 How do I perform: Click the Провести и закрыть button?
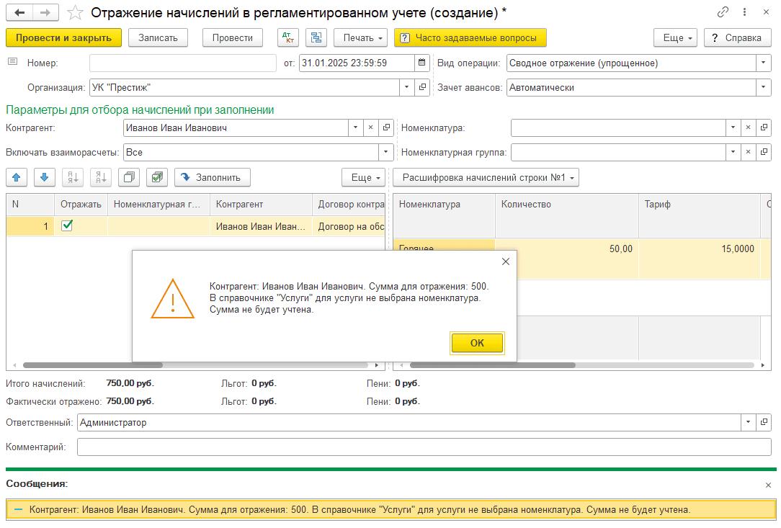[63, 38]
